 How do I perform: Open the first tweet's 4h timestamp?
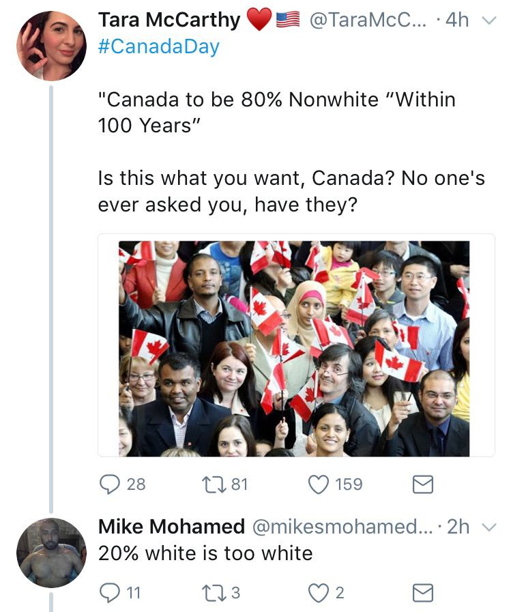tap(456, 20)
